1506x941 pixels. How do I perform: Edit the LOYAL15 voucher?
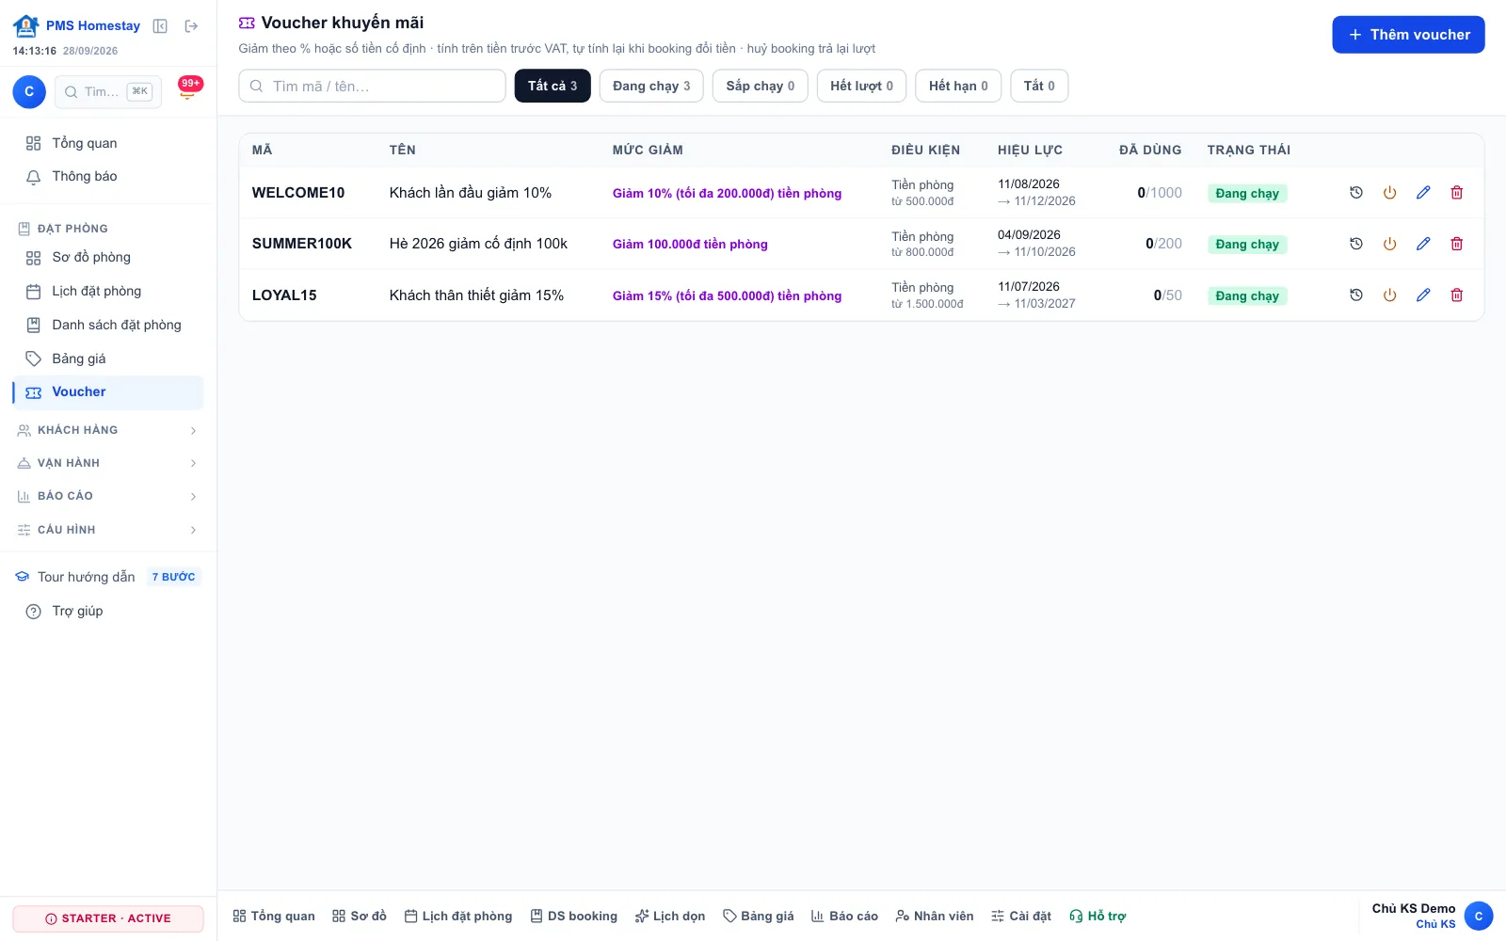pos(1423,295)
